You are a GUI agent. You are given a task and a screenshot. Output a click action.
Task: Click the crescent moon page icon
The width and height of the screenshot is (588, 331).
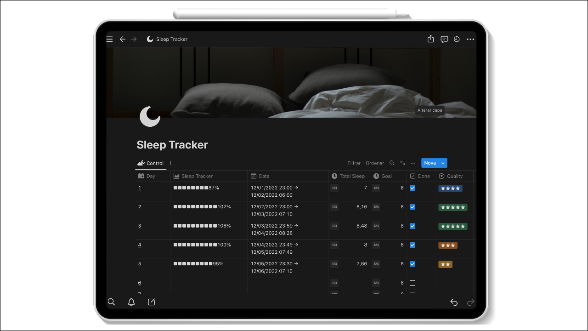pyautogui.click(x=150, y=116)
